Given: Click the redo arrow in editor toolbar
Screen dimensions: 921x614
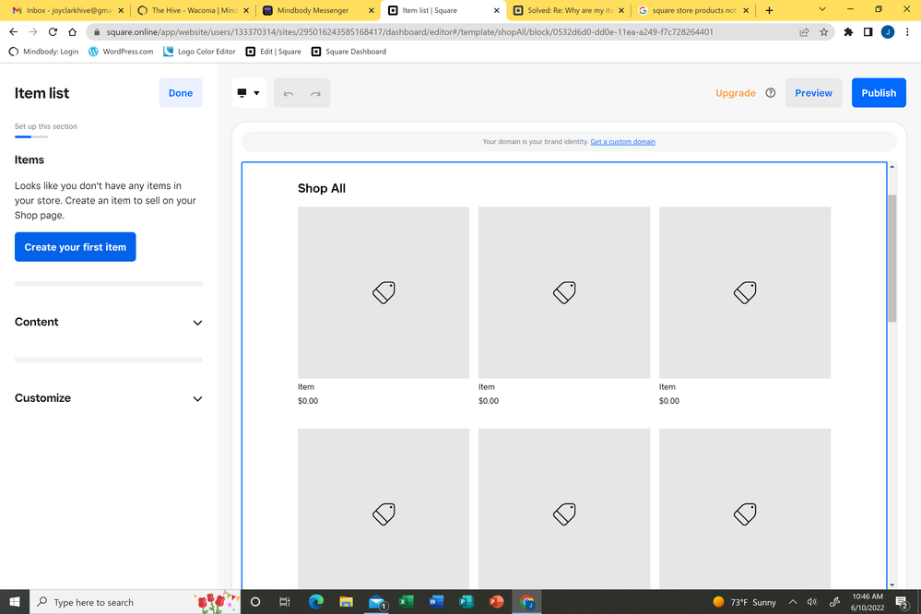Looking at the screenshot, I should pos(315,93).
